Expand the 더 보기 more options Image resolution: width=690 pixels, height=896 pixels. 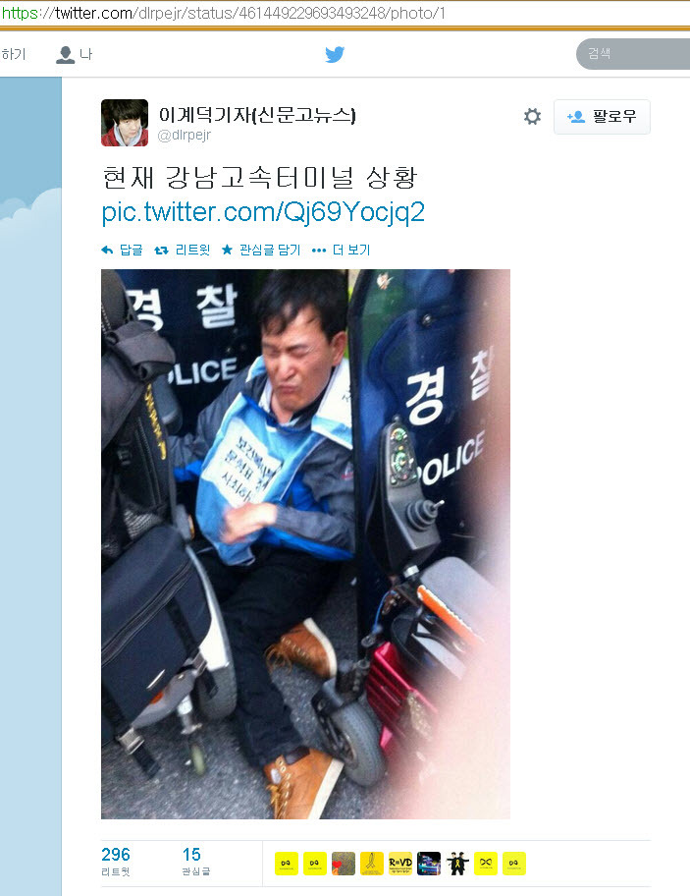(x=342, y=250)
